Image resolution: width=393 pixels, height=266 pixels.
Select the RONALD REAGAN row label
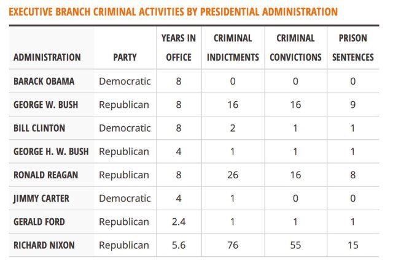click(x=46, y=175)
